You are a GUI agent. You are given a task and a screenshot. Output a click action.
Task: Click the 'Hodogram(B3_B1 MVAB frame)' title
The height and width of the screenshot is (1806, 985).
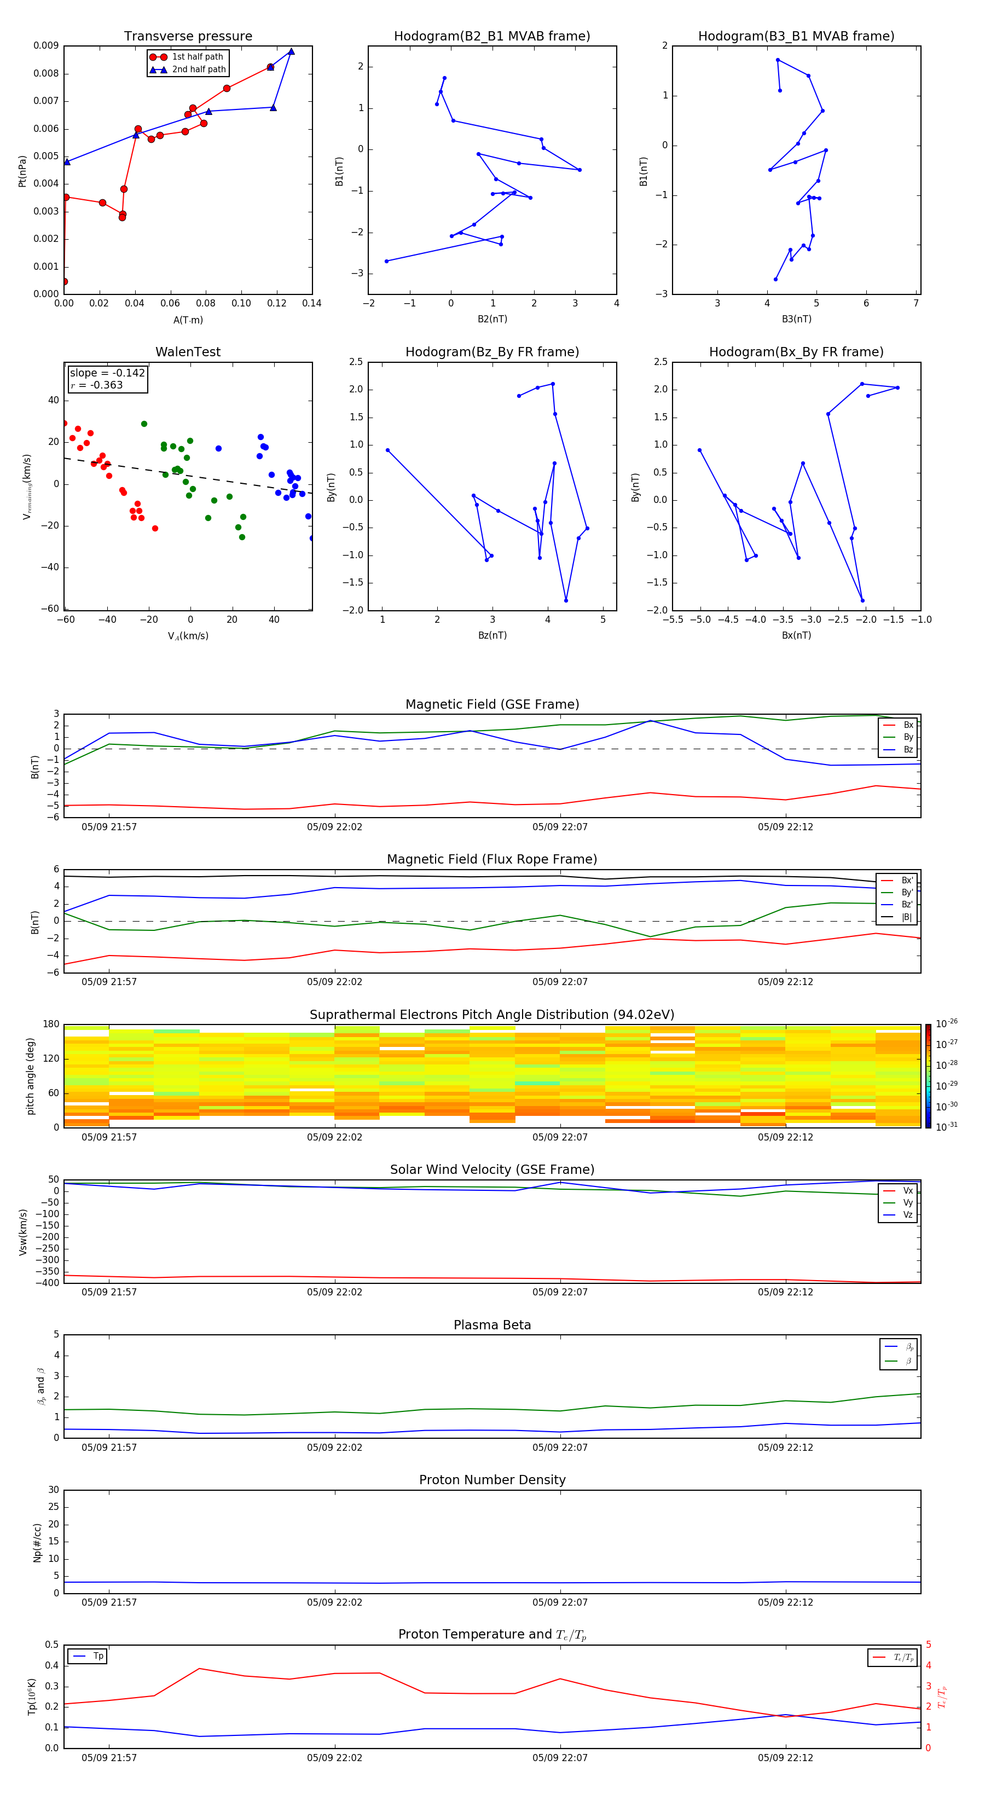click(796, 37)
